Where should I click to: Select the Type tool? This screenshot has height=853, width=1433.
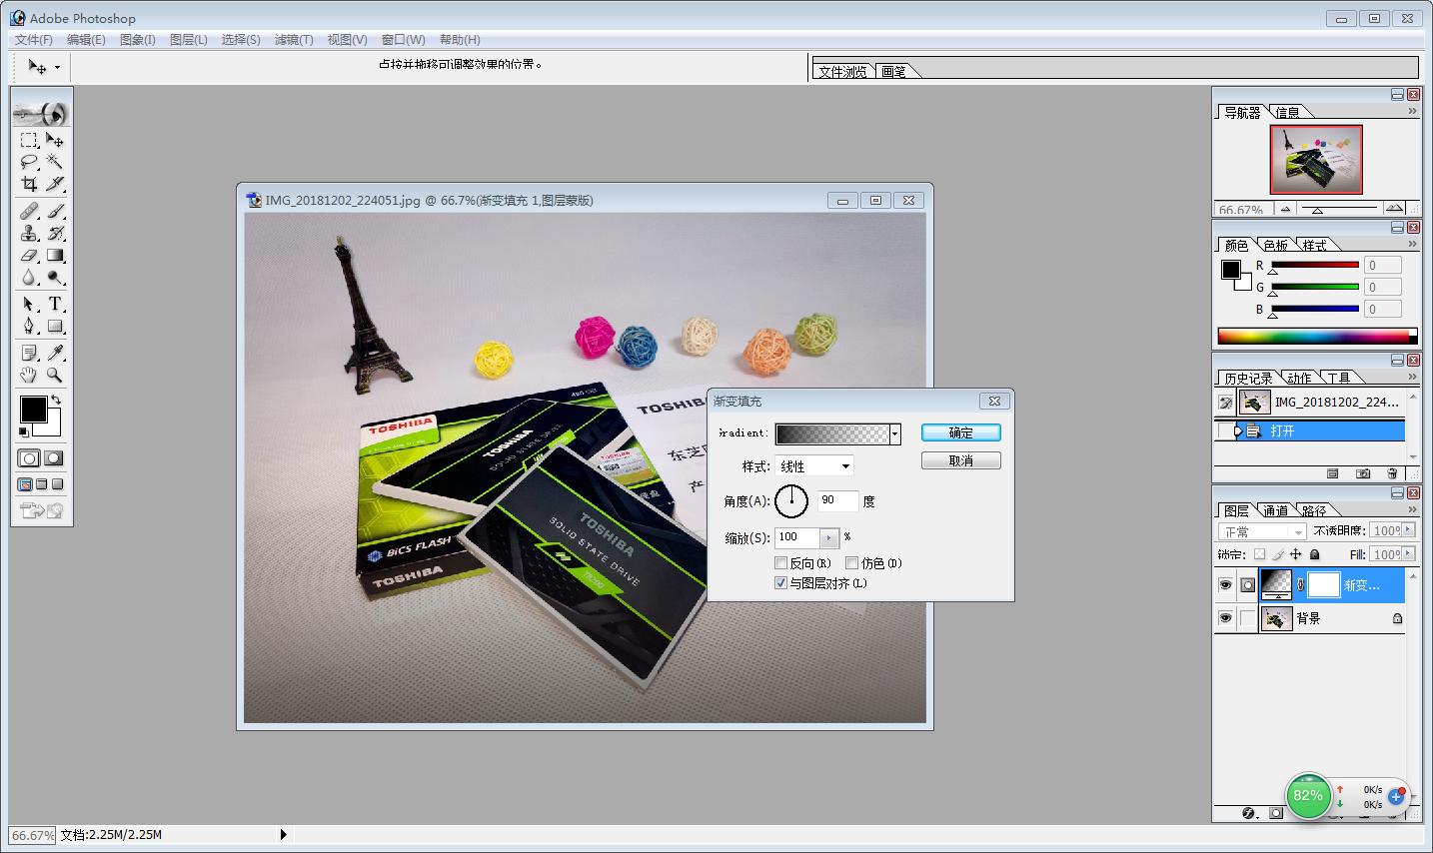[55, 304]
